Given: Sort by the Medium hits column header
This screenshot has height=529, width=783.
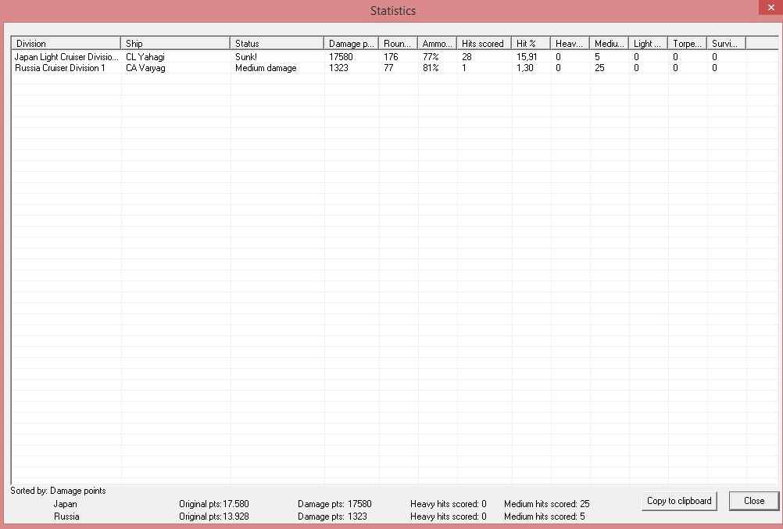Looking at the screenshot, I should (610, 44).
